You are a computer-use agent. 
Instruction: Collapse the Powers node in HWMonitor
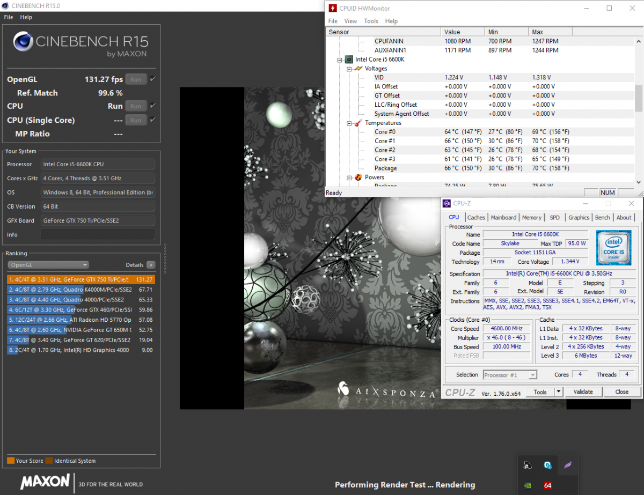(348, 177)
